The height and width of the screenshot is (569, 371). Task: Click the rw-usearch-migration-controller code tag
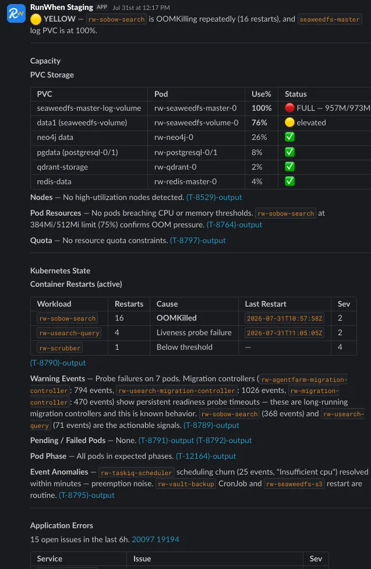coord(176,391)
